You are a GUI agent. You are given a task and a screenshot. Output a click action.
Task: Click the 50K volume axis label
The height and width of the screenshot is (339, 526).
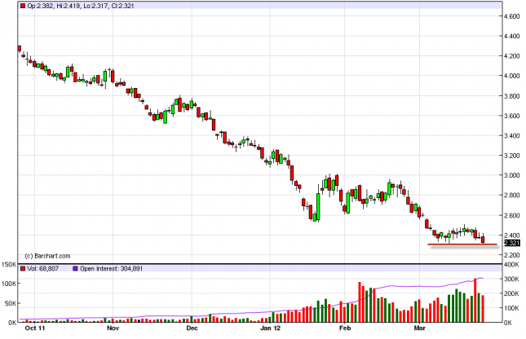point(11,303)
